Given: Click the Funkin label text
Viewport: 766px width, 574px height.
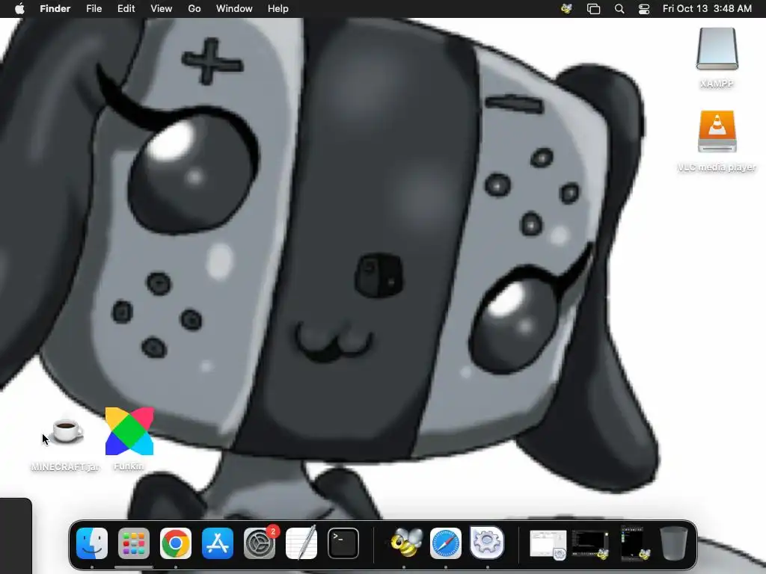Looking at the screenshot, I should [x=129, y=466].
